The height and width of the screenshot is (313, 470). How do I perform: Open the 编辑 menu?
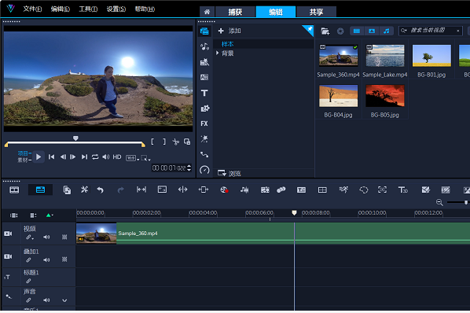(x=61, y=9)
